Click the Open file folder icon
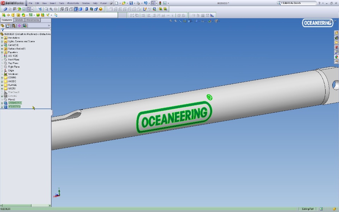Screen dimensions: 339x212 (x=124, y=3)
